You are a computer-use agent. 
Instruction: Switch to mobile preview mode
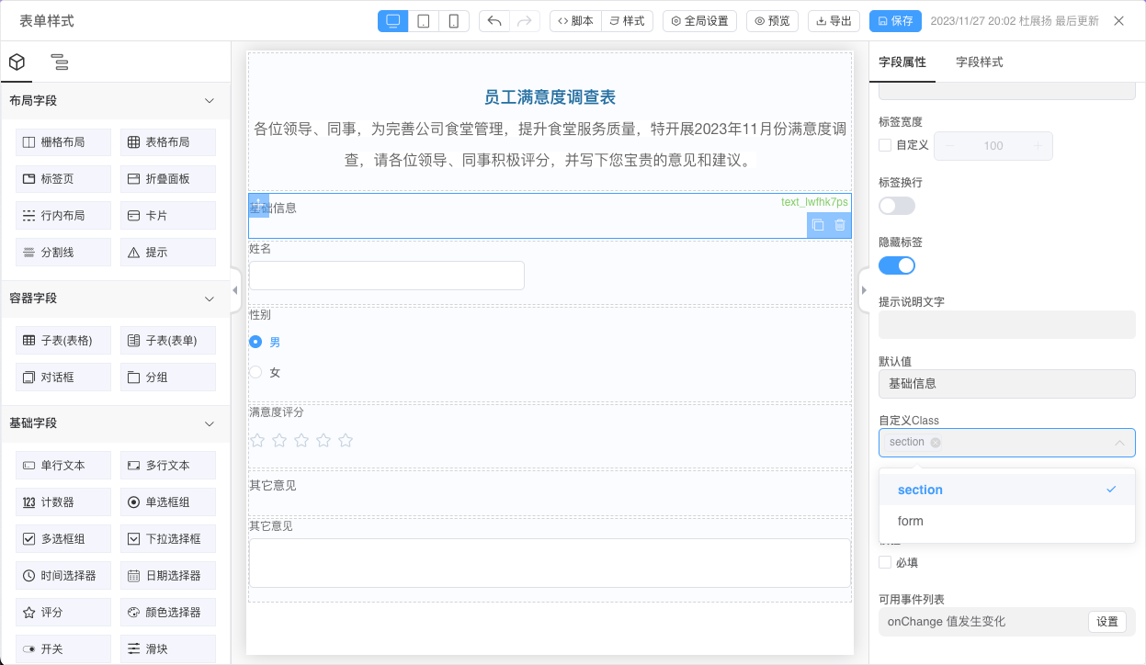point(453,20)
